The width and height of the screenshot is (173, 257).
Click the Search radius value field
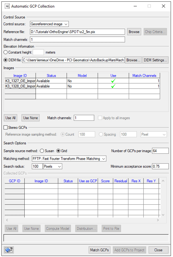point(37,166)
